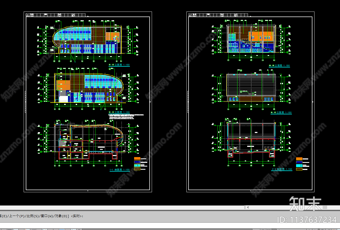Screen dimensions: 340x230
Task: Select the 1-1 剖面图 1:150 title text
Action: pyautogui.click(x=120, y=170)
